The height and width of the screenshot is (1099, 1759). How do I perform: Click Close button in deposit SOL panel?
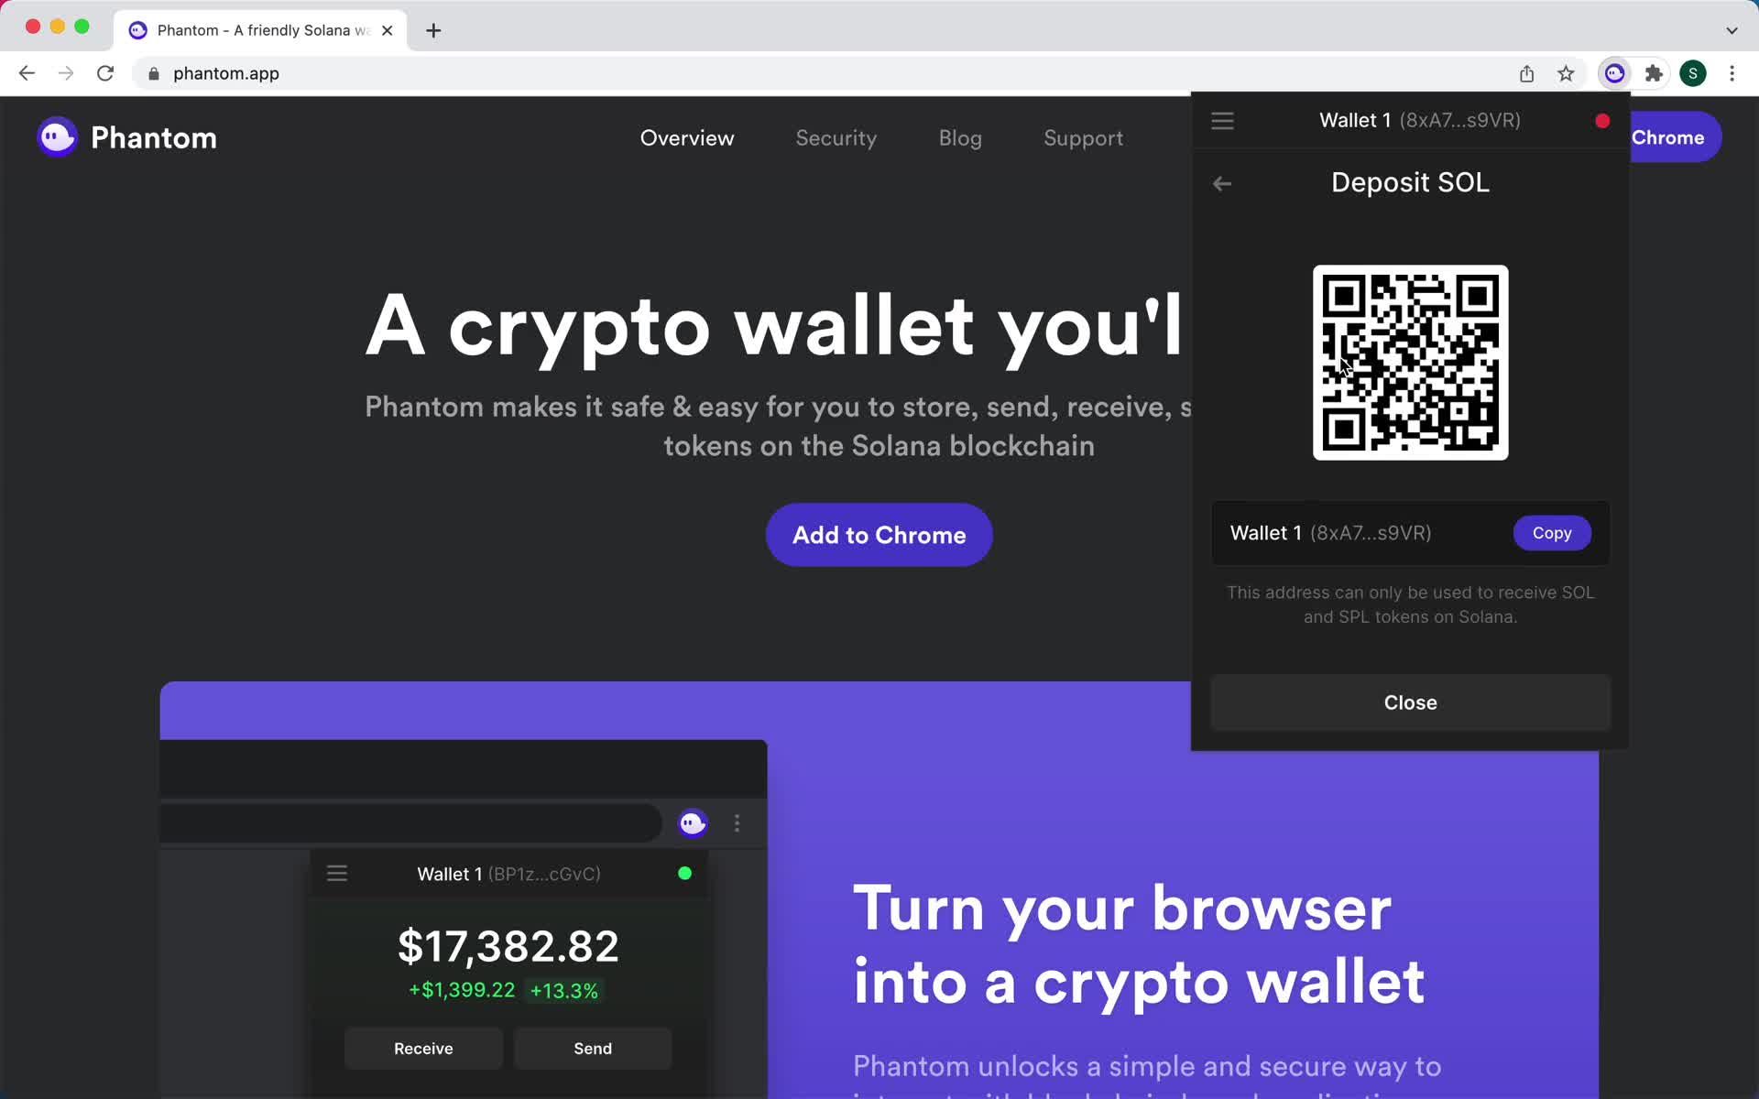pos(1409,702)
